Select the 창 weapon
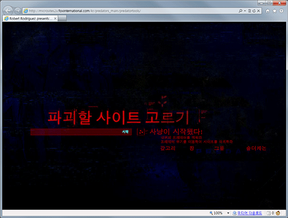The image size is (288, 218). pos(192,148)
